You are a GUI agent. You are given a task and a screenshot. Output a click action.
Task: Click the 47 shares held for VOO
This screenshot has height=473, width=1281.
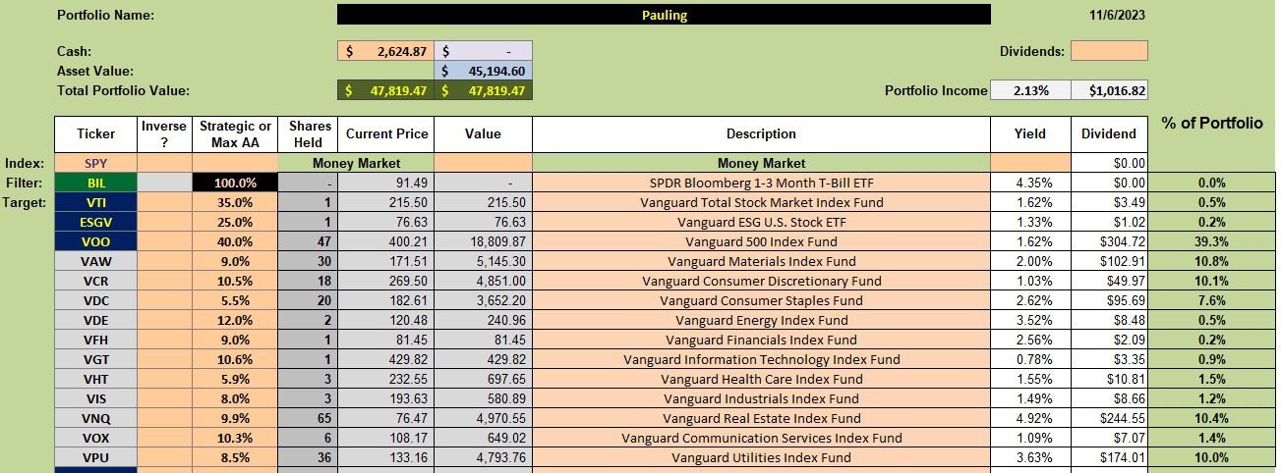(308, 241)
